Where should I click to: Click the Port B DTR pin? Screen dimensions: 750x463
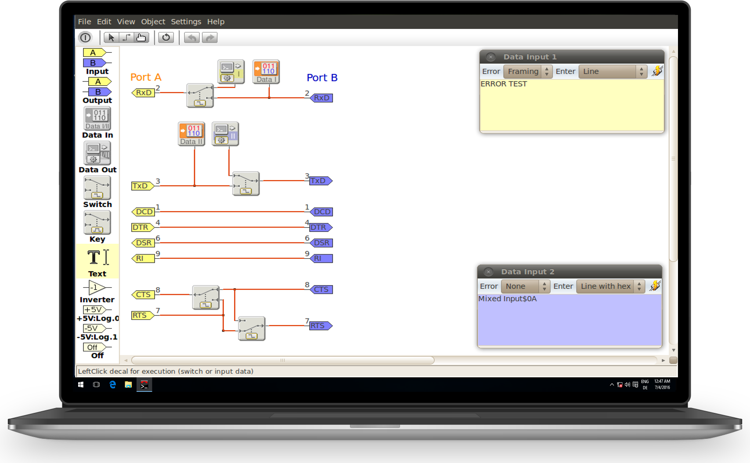coord(321,228)
